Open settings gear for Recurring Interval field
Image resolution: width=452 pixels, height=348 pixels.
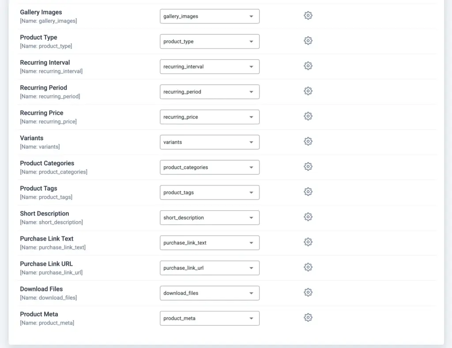(x=308, y=65)
